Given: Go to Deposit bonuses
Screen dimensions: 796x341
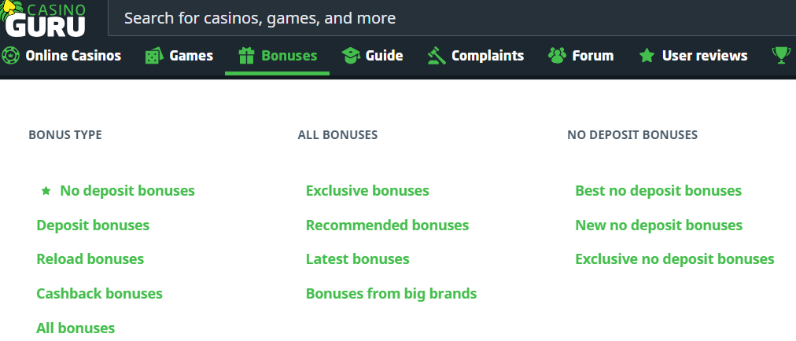Looking at the screenshot, I should [93, 225].
